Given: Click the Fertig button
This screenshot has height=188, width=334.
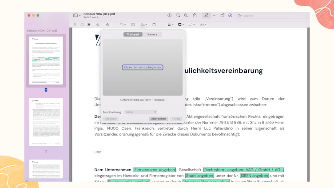Looking at the screenshot, I should point(176,119).
